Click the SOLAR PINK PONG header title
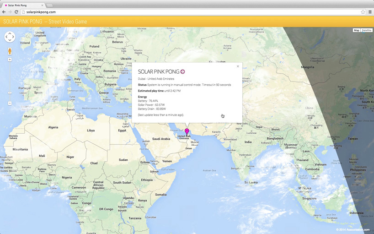Image resolution: width=374 pixels, height=234 pixels. tap(45, 22)
